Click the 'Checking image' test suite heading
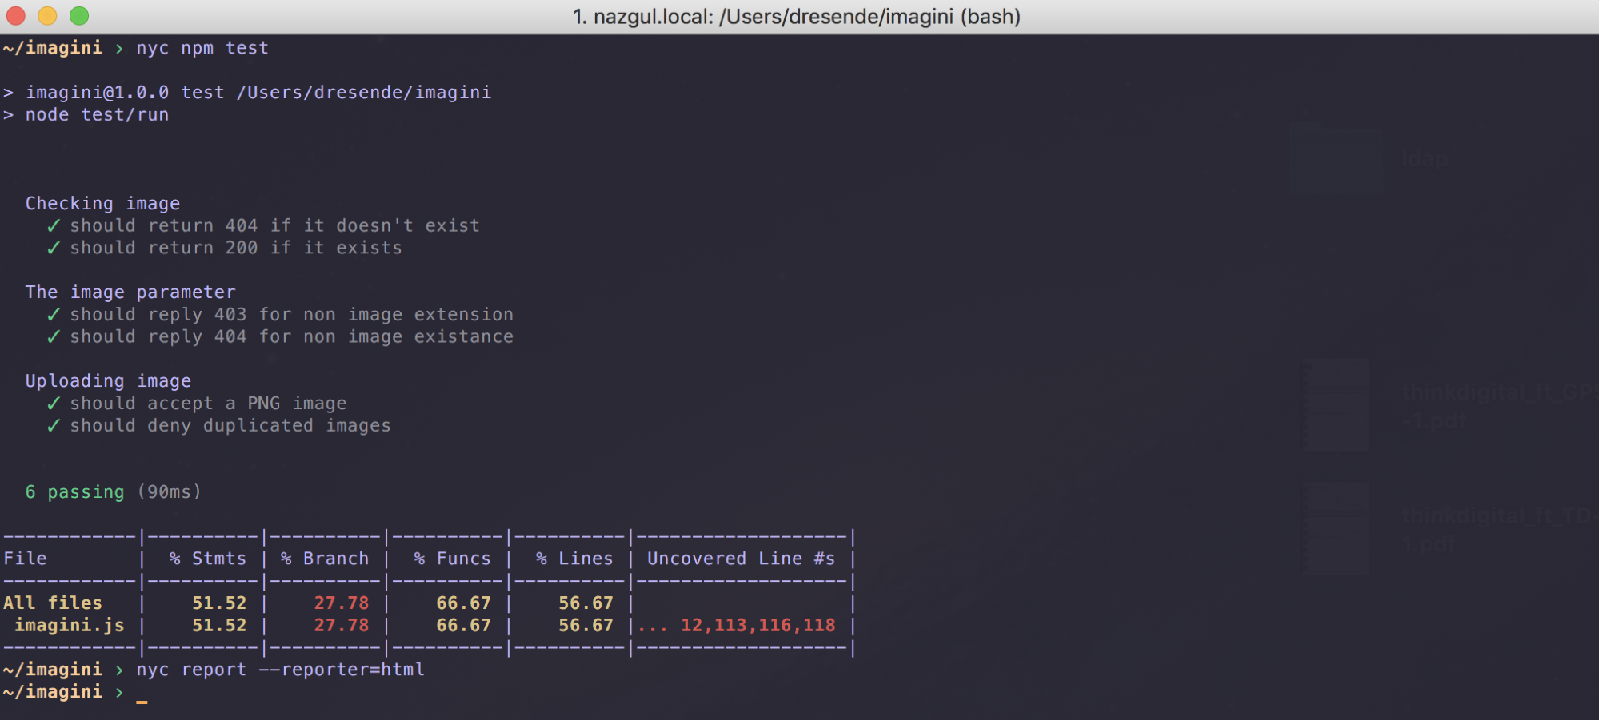Screen dimensions: 1599x720 click(102, 204)
